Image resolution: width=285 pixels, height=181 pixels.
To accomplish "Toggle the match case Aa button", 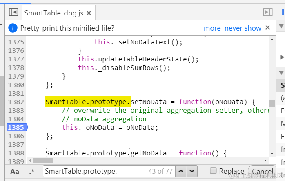I will (x=15, y=172).
